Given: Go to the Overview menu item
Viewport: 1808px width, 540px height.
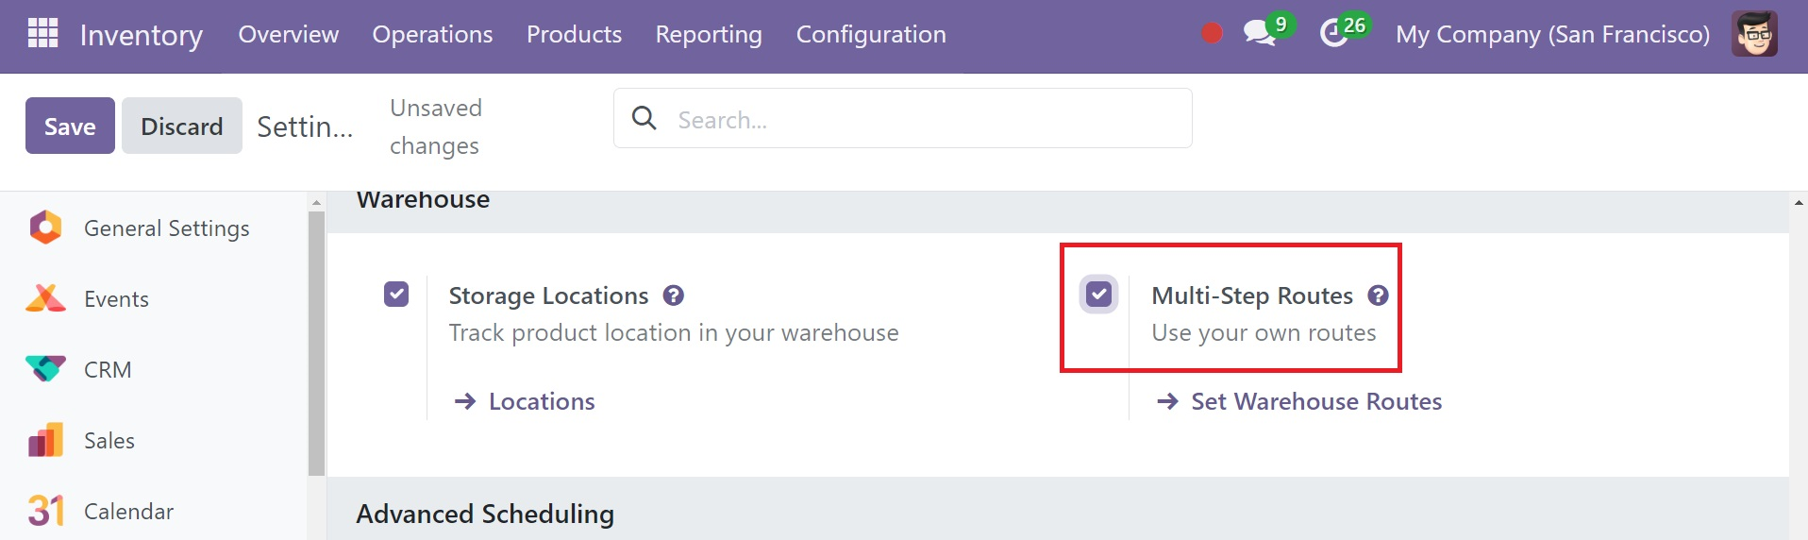Looking at the screenshot, I should point(288,34).
